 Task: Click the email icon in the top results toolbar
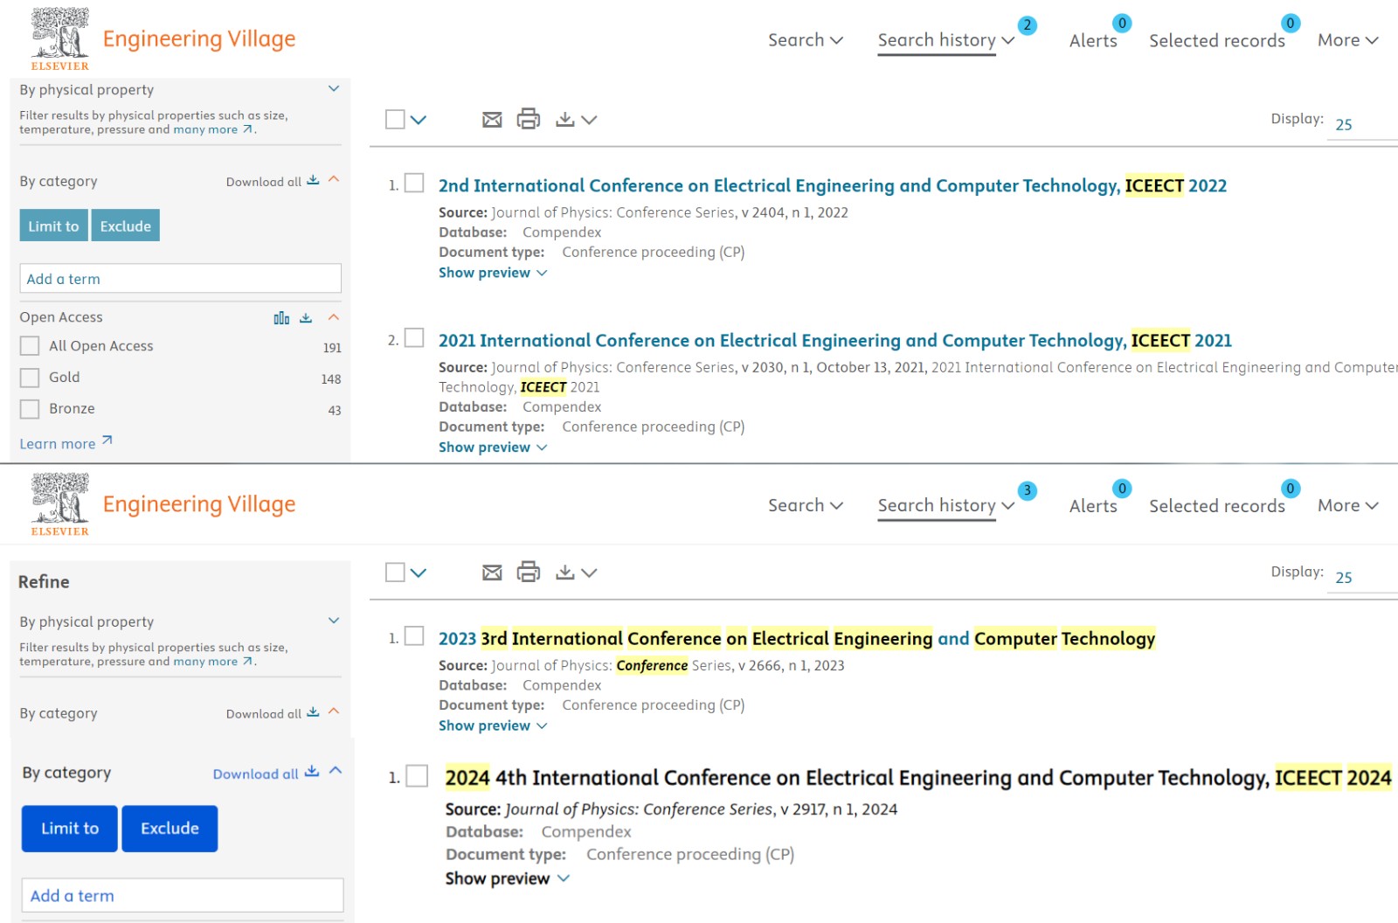[x=492, y=120]
